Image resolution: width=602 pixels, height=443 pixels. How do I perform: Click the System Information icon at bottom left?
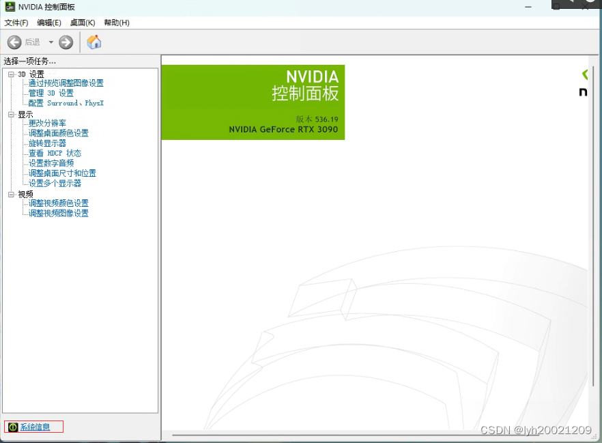(13, 427)
